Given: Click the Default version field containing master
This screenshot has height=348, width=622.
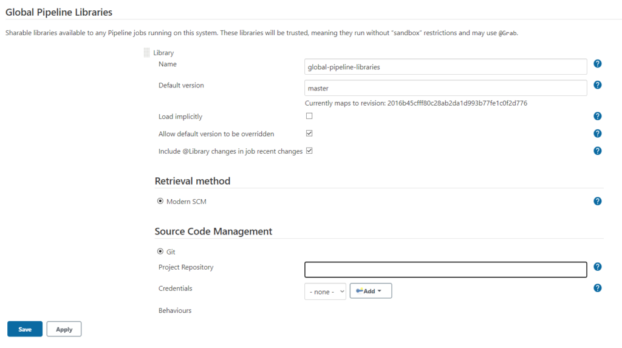Looking at the screenshot, I should (x=445, y=88).
